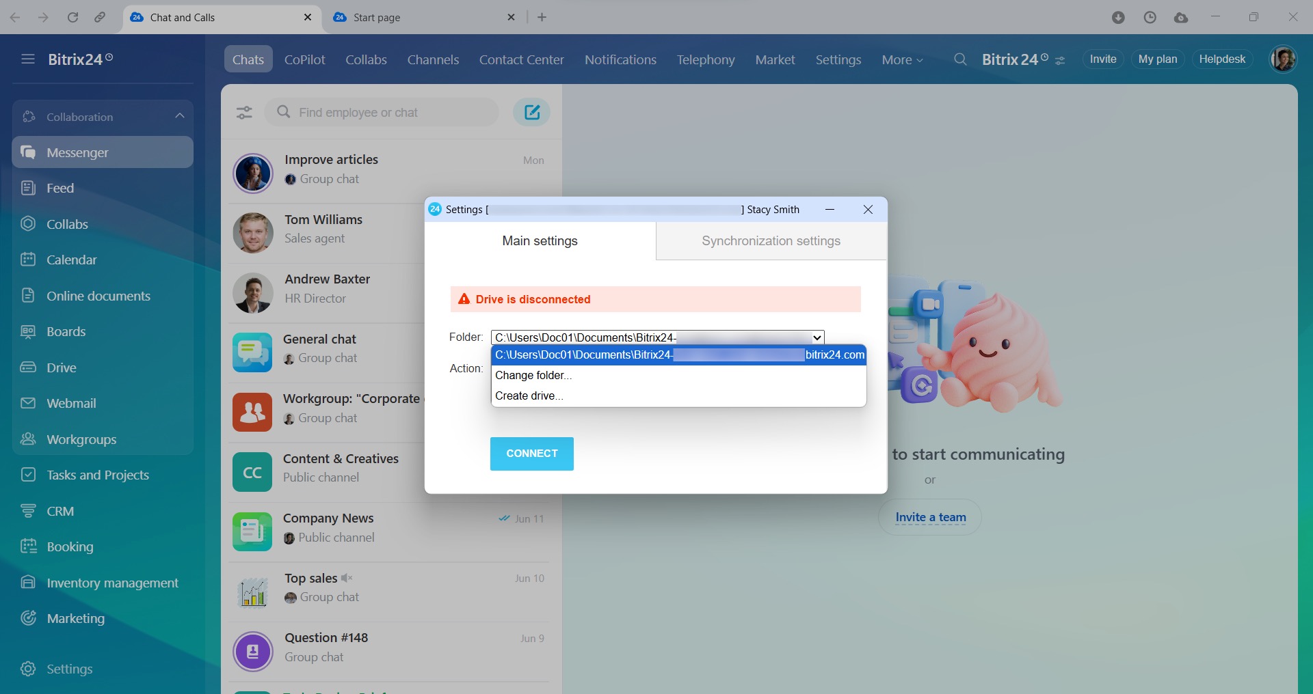Open the history clock icon
The height and width of the screenshot is (694, 1313).
point(1150,17)
